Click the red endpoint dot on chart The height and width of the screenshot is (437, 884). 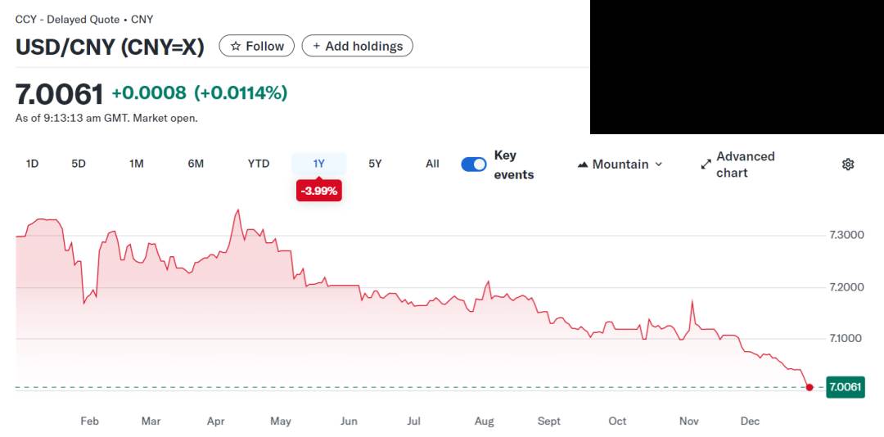810,387
